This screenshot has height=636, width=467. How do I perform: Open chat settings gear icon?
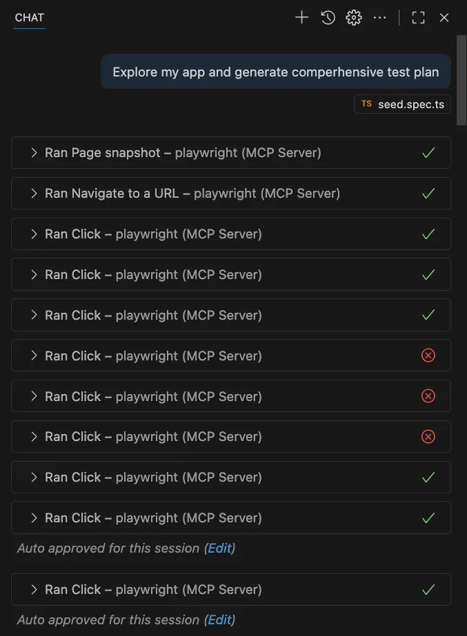click(354, 18)
